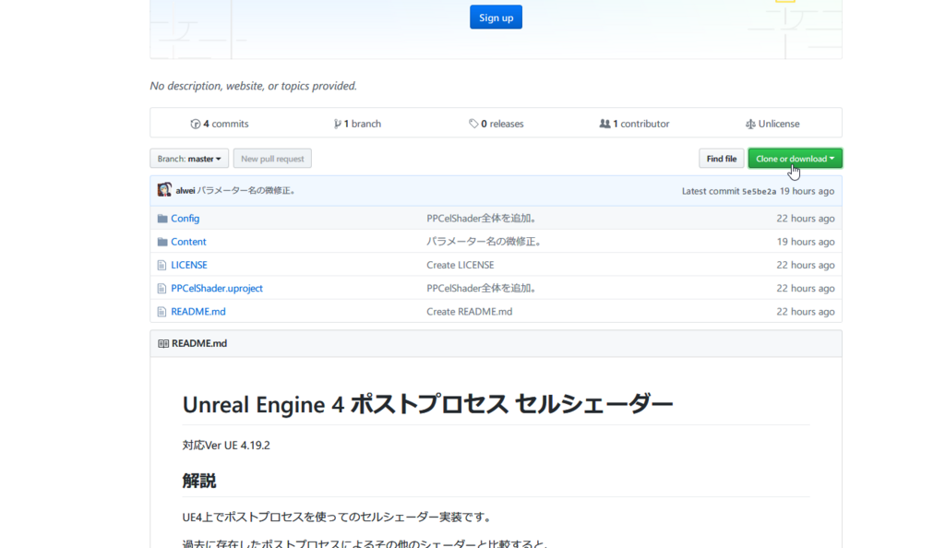Click the No description, website, or topics text
945x548 pixels.
coord(253,86)
